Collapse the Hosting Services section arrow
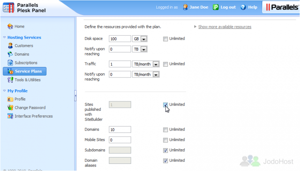The image size is (300, 171). (4, 37)
